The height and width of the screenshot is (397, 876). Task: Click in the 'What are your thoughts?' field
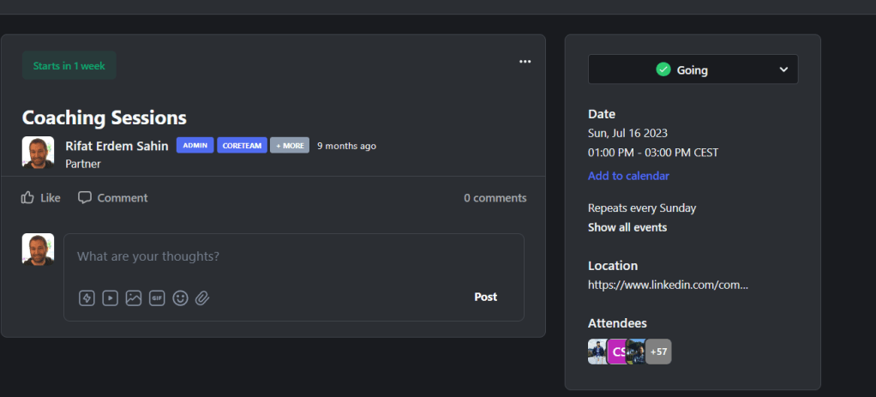294,256
